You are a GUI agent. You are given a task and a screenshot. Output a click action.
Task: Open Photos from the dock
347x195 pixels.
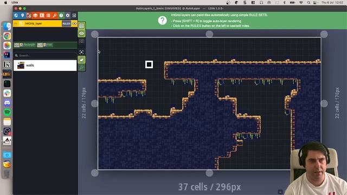pos(7,45)
